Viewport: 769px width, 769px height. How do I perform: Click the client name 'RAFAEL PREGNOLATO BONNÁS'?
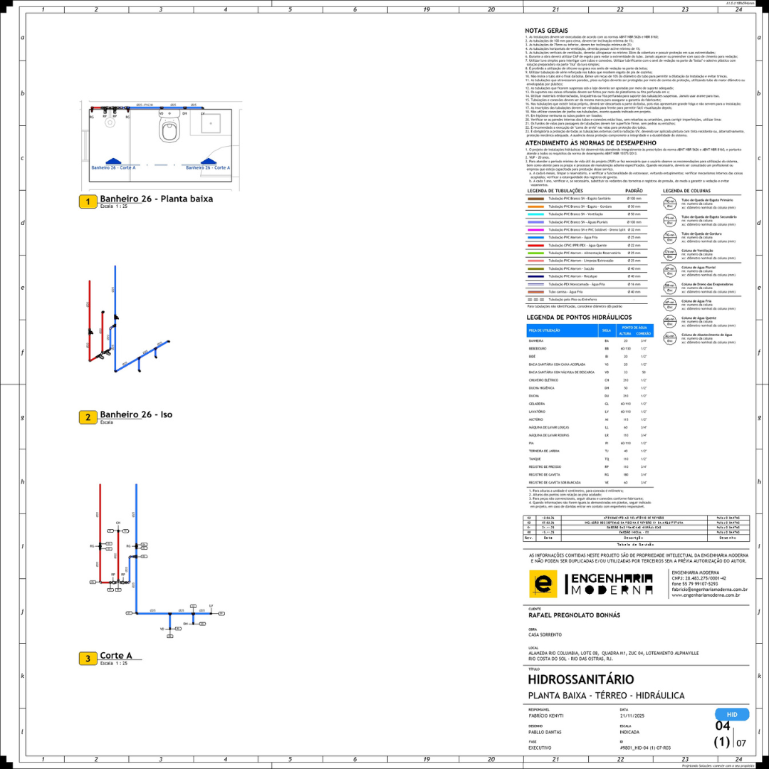click(x=575, y=615)
